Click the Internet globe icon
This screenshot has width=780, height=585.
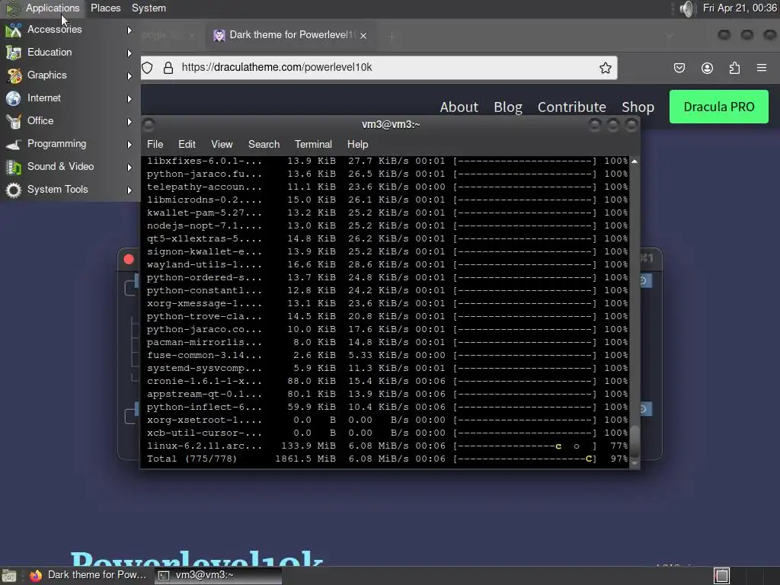(14, 98)
